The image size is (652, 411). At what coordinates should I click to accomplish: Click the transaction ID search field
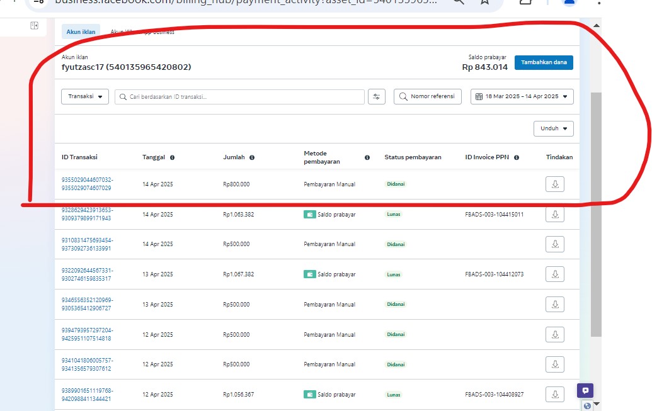(x=239, y=97)
